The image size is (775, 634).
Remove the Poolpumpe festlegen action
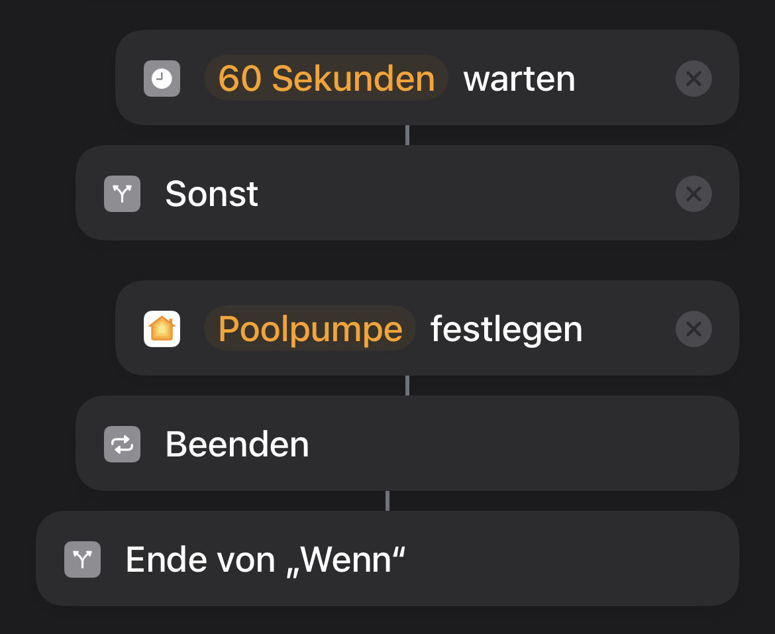click(694, 329)
